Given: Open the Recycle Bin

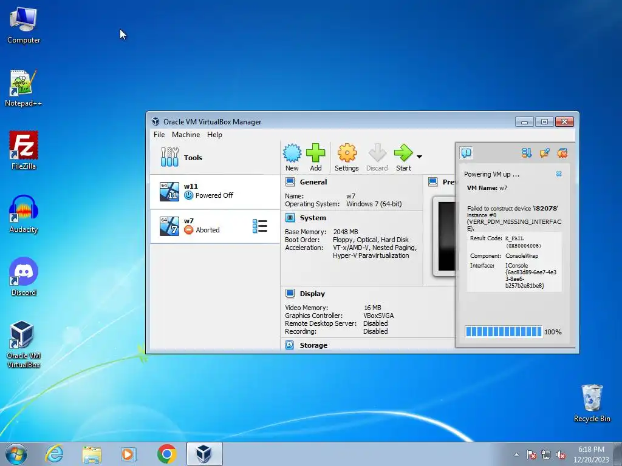Looking at the screenshot, I should click(x=592, y=403).
